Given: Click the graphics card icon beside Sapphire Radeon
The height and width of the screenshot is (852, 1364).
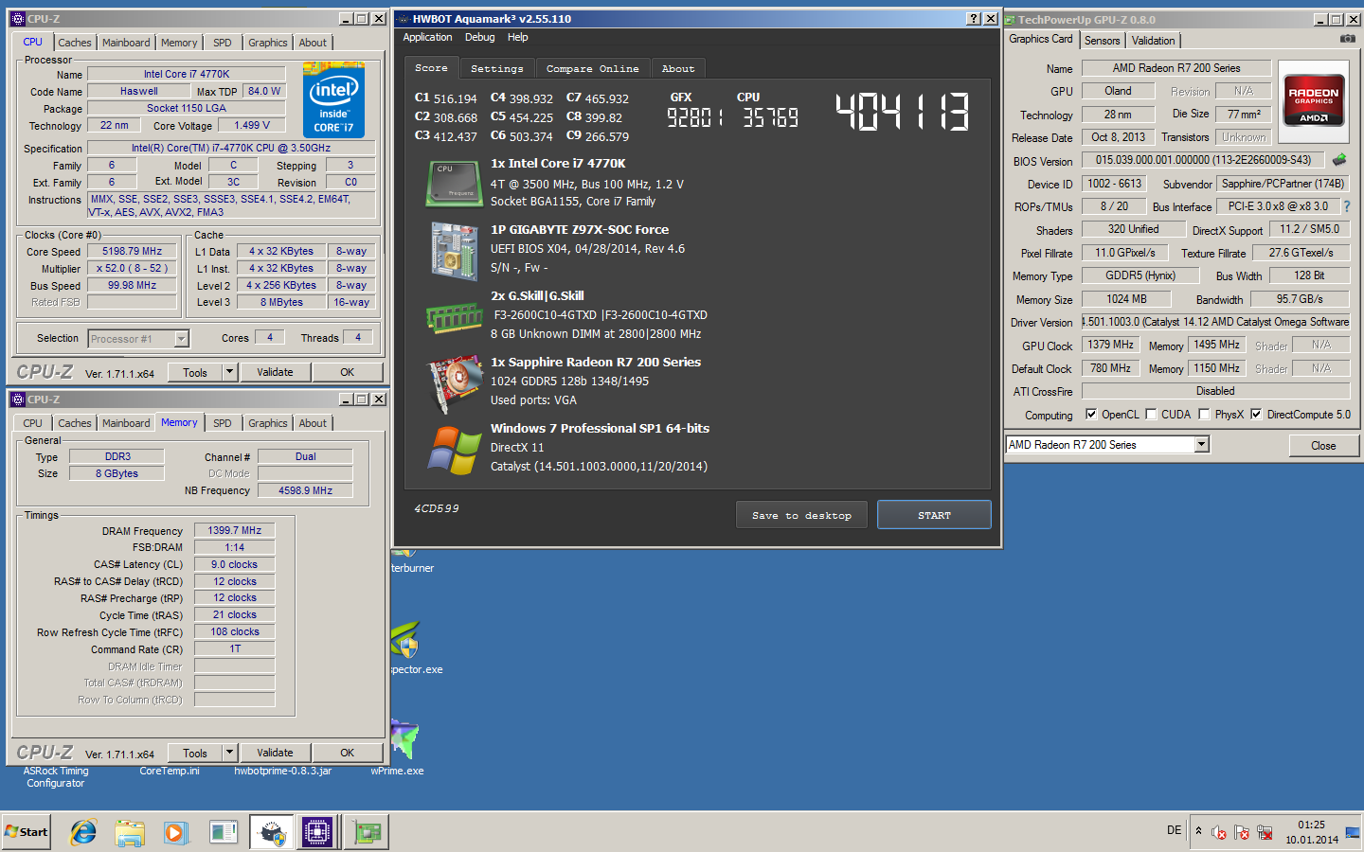Looking at the screenshot, I should 455,383.
